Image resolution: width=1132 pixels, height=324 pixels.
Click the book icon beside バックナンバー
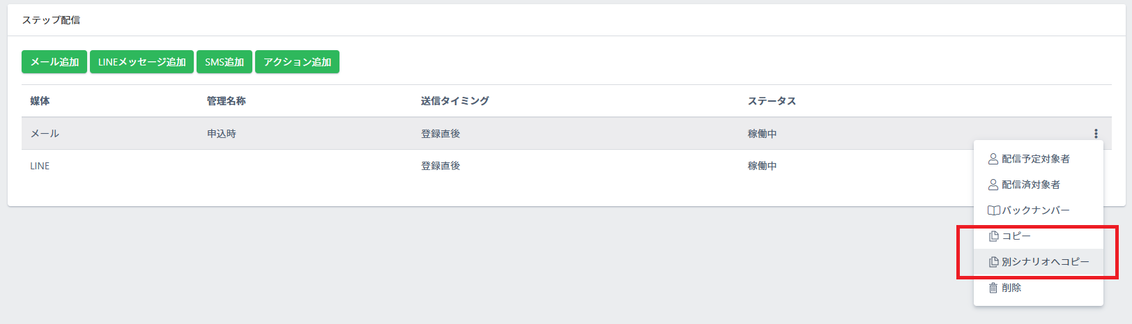[x=994, y=210]
